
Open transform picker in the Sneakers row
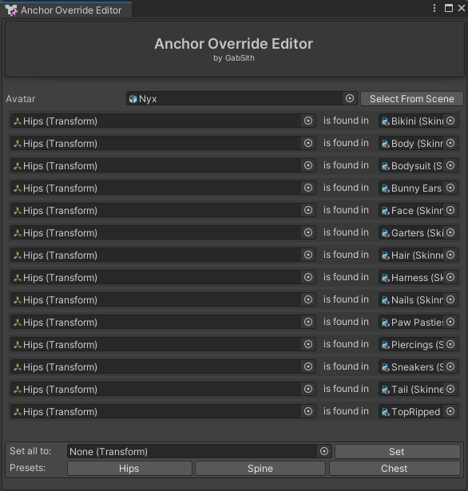pyautogui.click(x=308, y=366)
